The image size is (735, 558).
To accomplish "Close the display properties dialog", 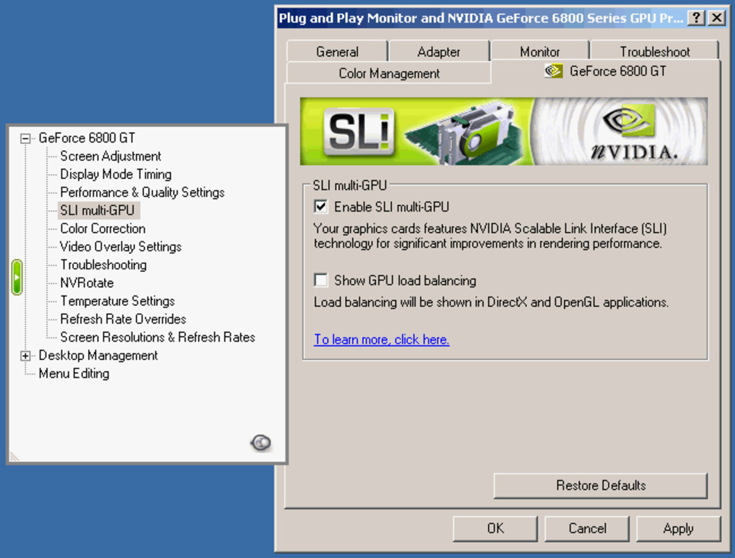I will point(717,18).
